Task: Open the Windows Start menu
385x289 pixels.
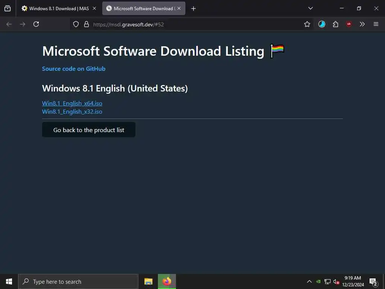Action: point(9,281)
